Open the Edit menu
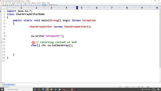 (6, 3)
